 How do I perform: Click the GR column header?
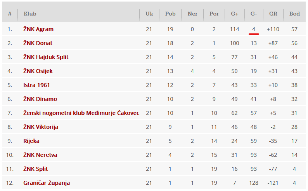[x=273, y=14]
